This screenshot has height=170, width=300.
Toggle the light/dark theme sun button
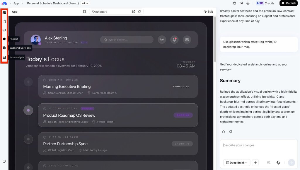(x=162, y=40)
